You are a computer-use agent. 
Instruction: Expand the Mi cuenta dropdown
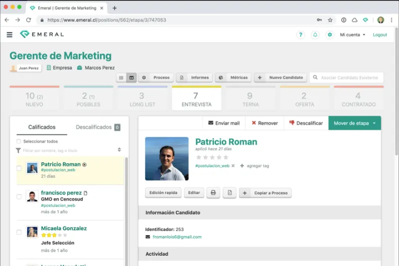(x=353, y=35)
